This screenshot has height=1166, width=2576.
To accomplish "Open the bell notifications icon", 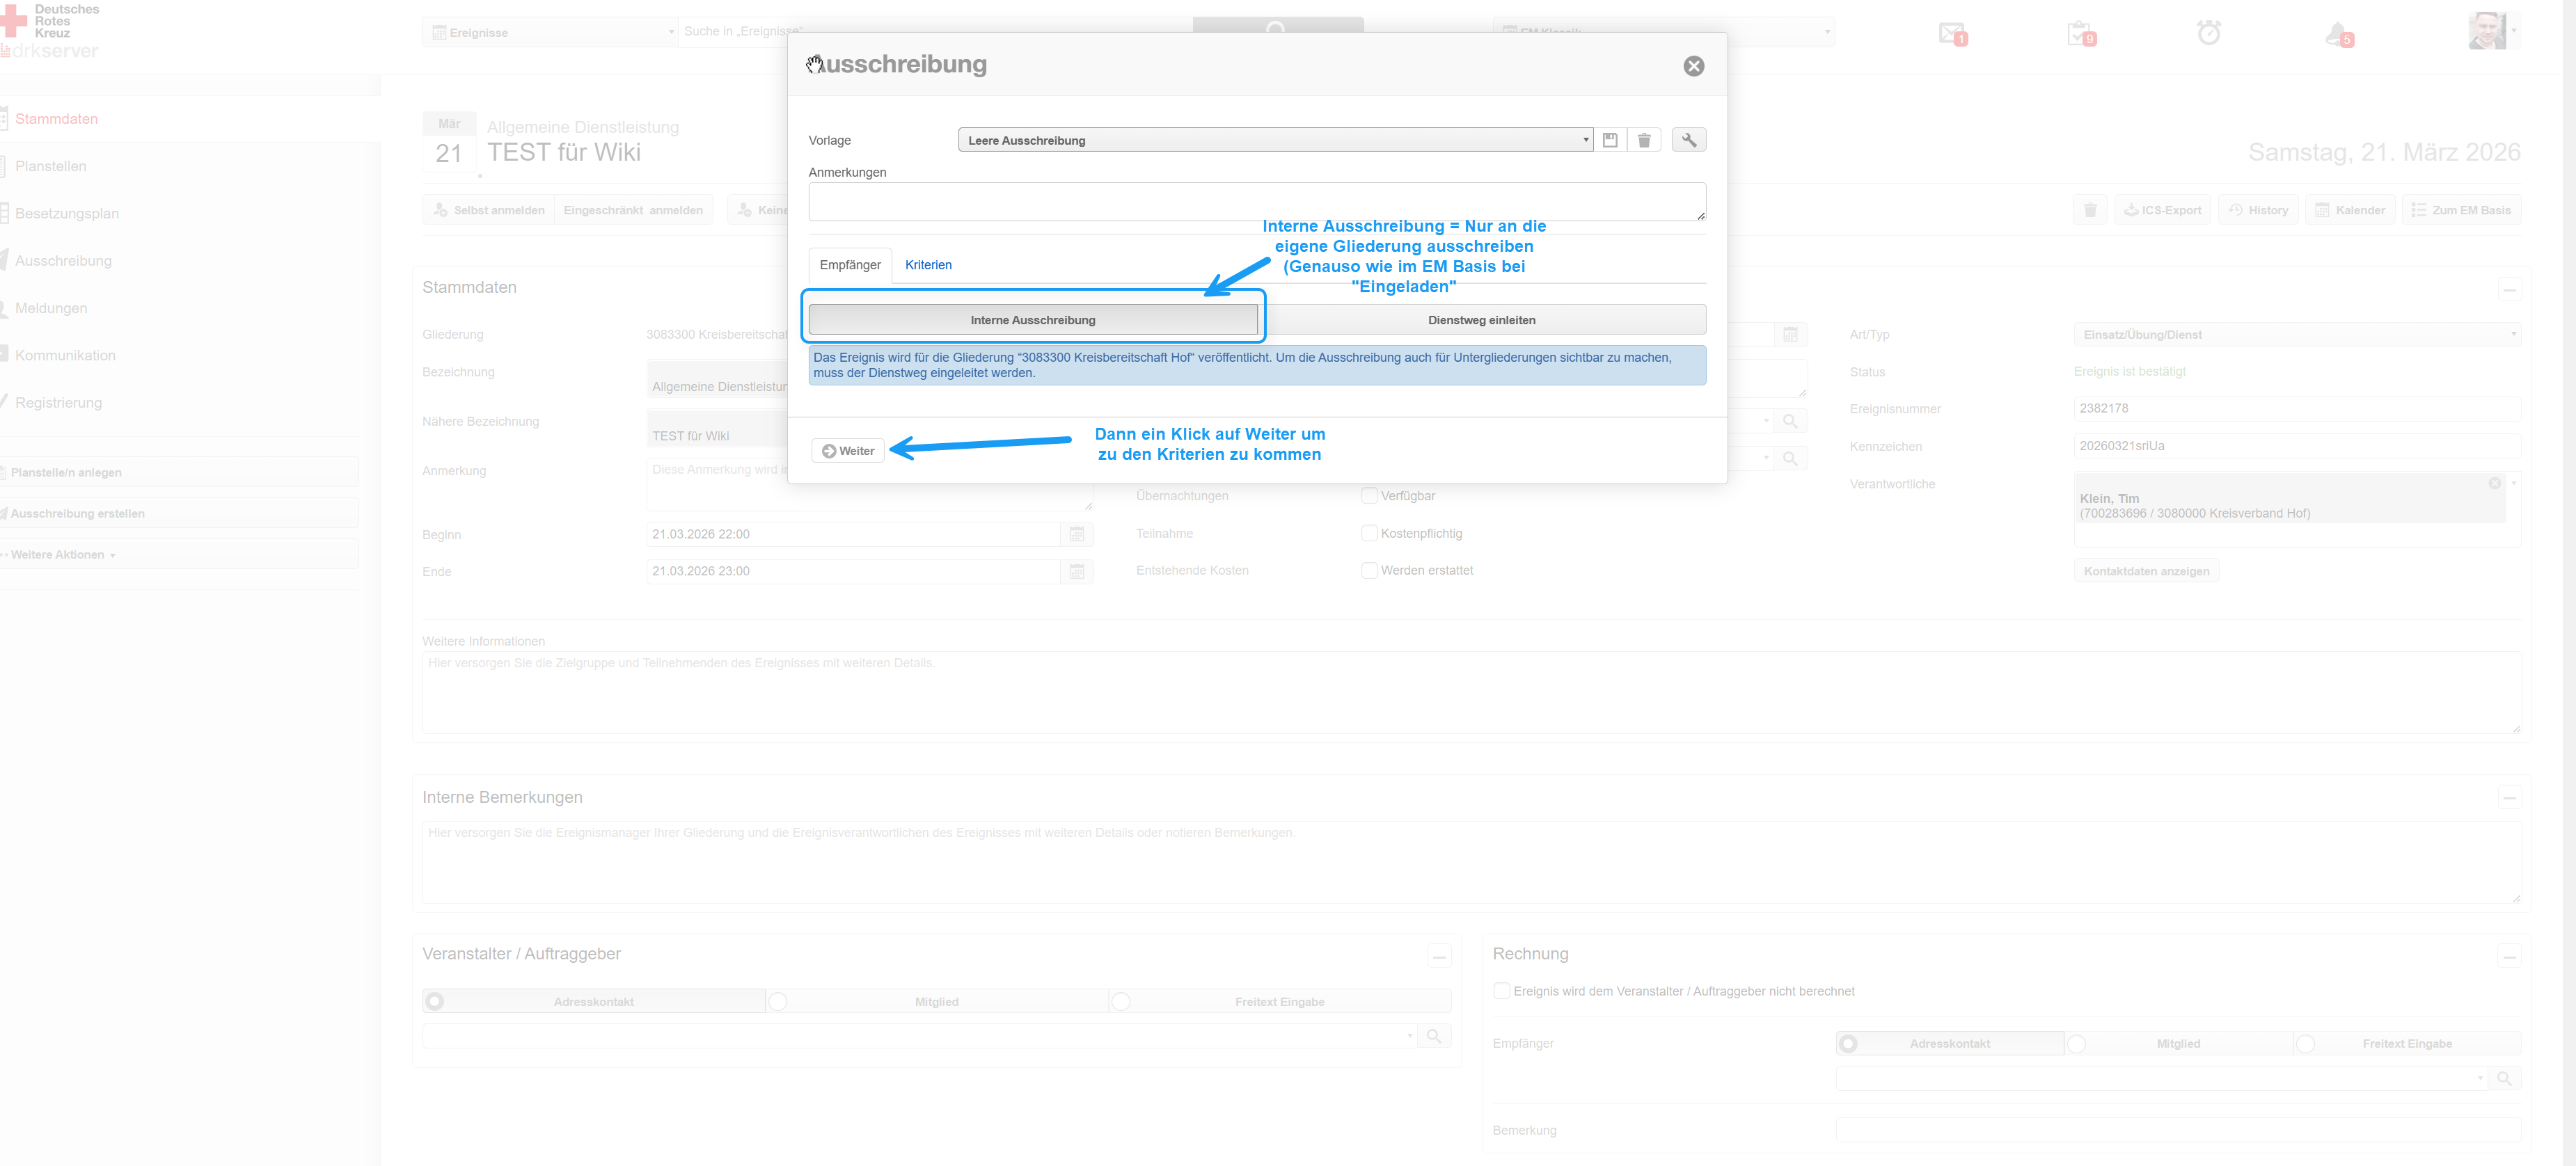I will 2337,34.
